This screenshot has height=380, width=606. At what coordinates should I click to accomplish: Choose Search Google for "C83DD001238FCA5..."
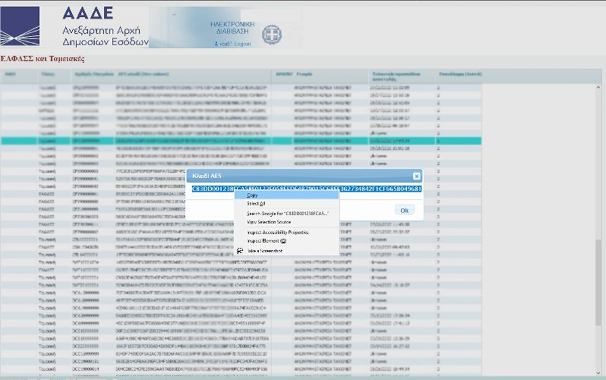[x=287, y=213]
